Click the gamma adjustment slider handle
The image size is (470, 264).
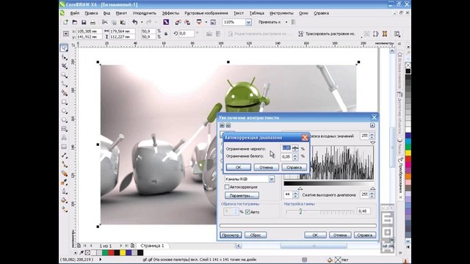300,211
